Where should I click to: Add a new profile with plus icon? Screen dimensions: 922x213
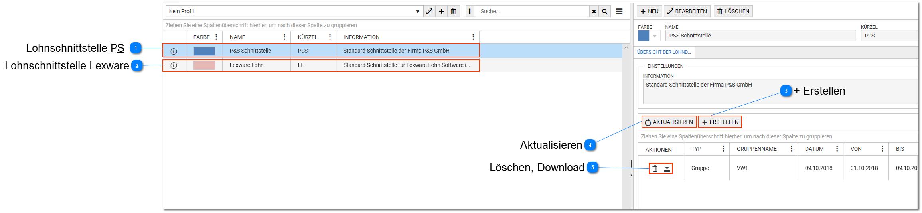(441, 11)
